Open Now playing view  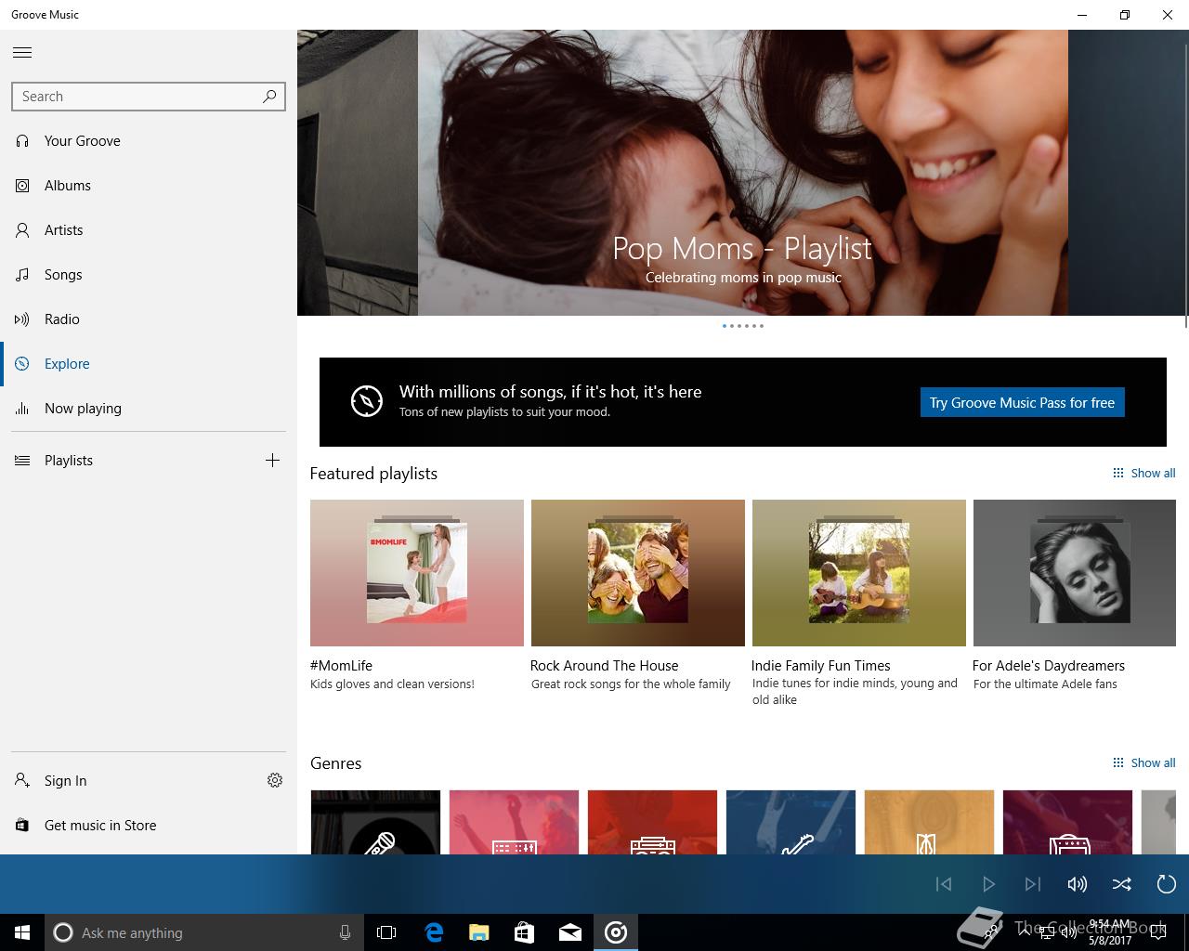pos(149,409)
